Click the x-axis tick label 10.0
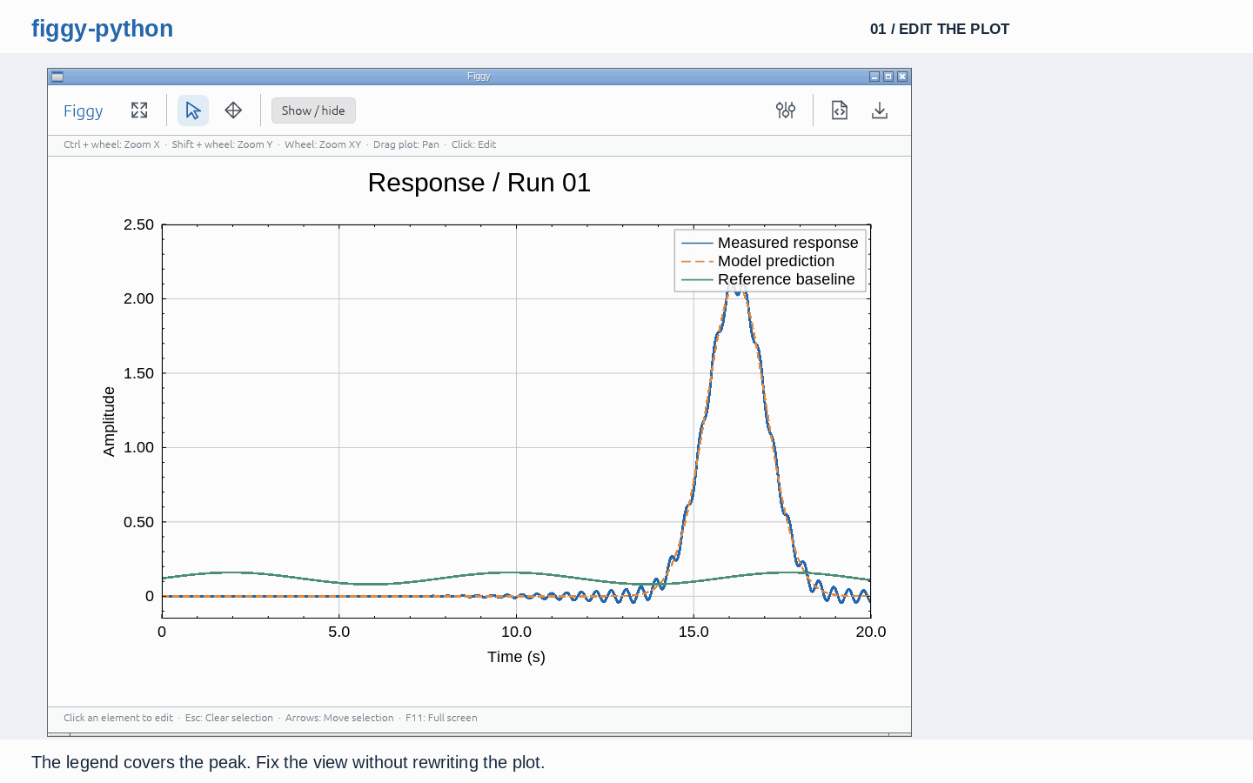Screen dimensions: 1253x783 [x=516, y=632]
